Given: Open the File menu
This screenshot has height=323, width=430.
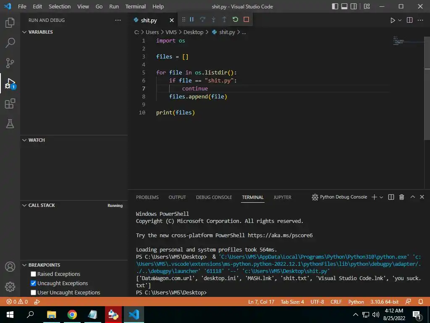Looking at the screenshot, I should click(22, 6).
